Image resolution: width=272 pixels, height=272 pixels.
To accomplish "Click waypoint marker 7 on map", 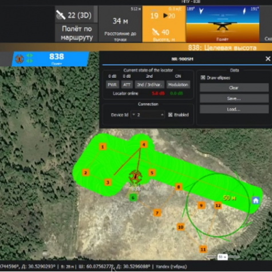I will 157,213.
